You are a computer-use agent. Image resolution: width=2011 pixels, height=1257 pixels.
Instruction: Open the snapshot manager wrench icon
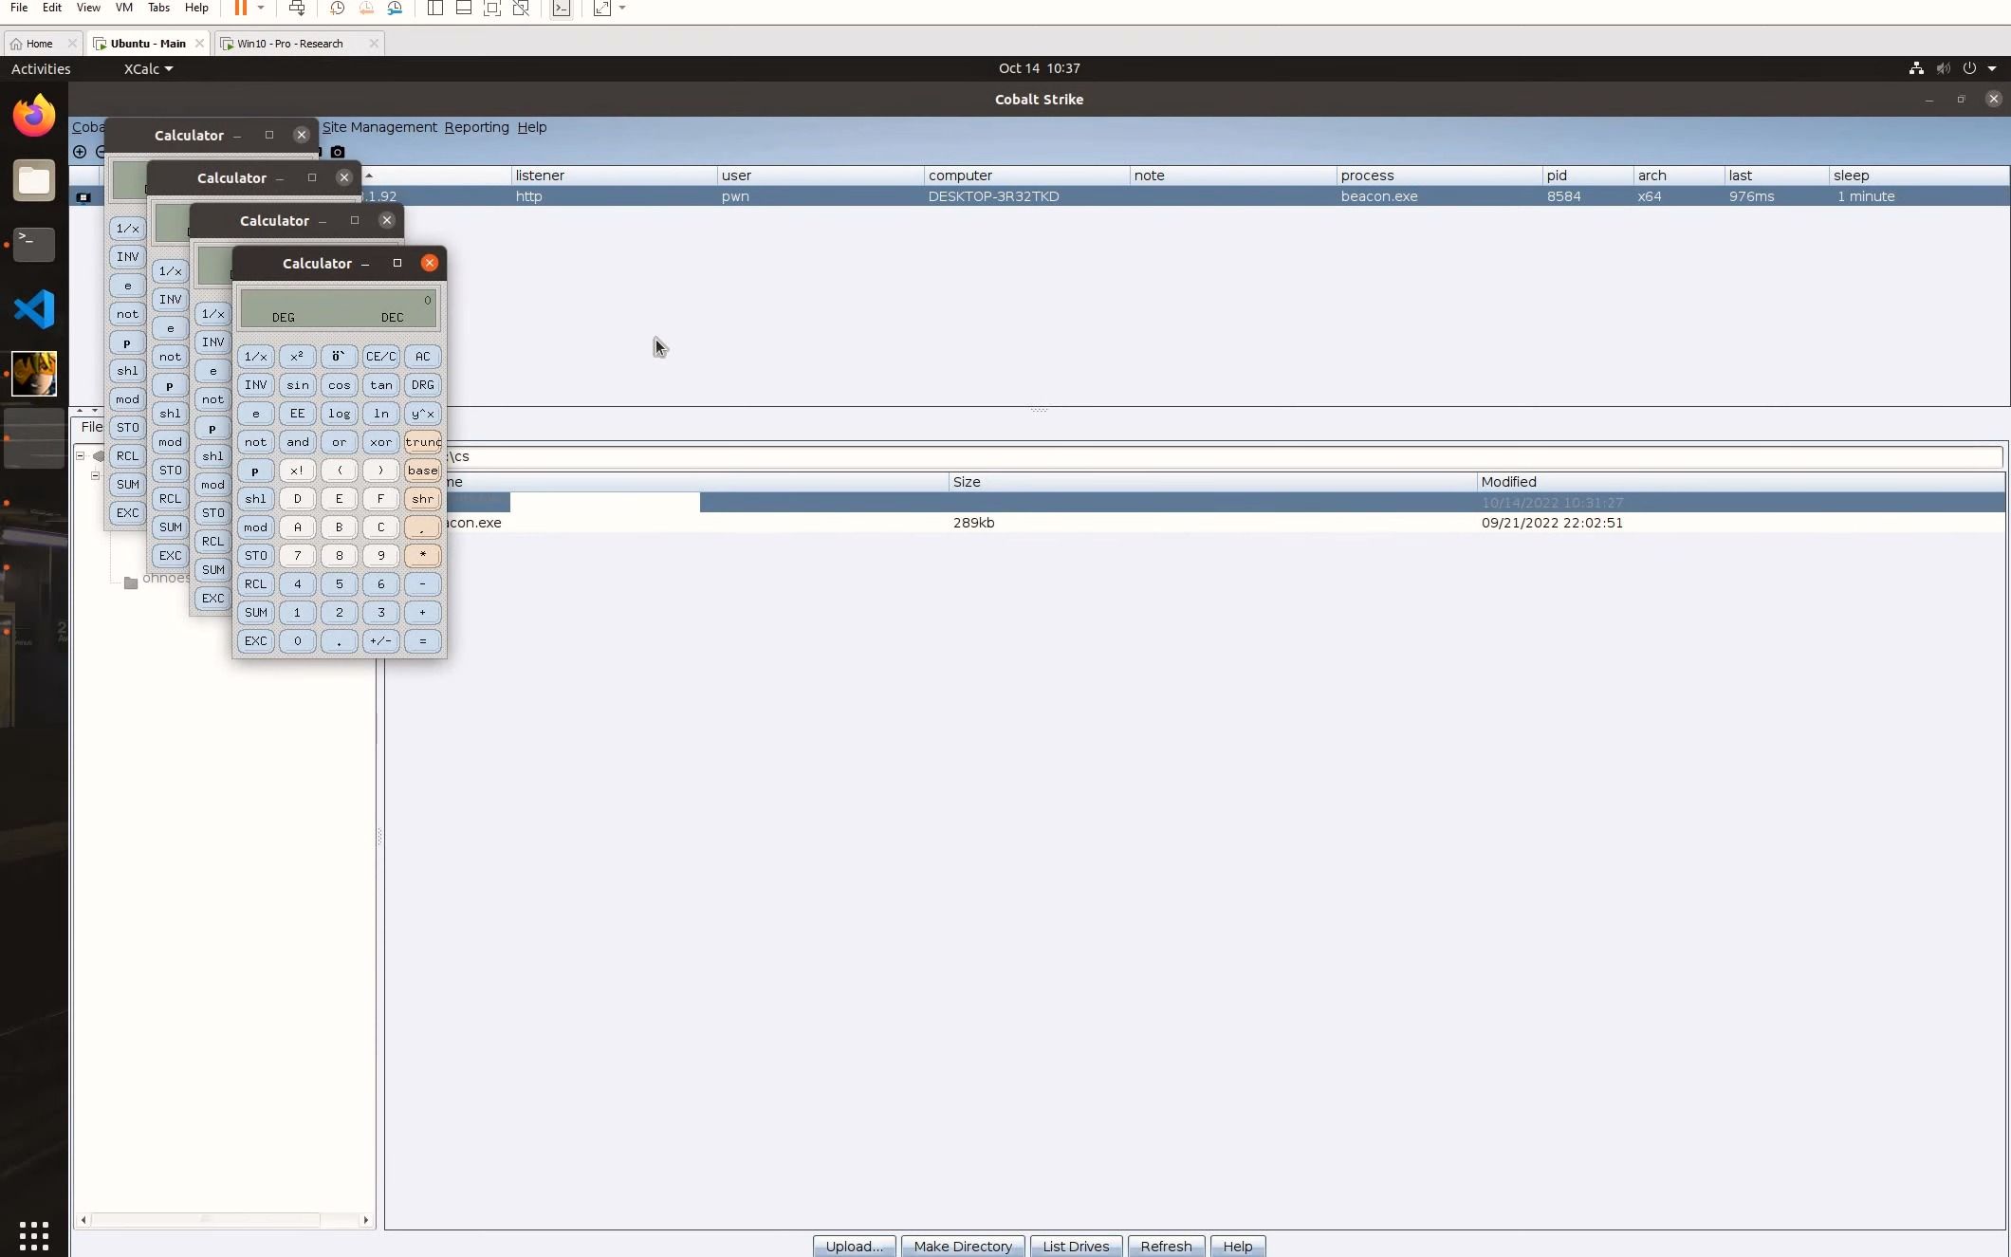pos(396,8)
